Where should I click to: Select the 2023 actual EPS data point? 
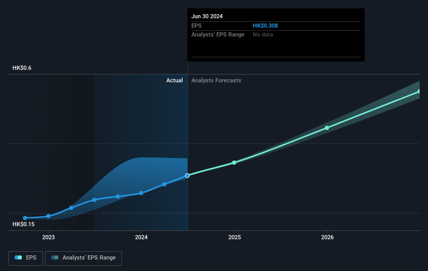[x=48, y=216]
